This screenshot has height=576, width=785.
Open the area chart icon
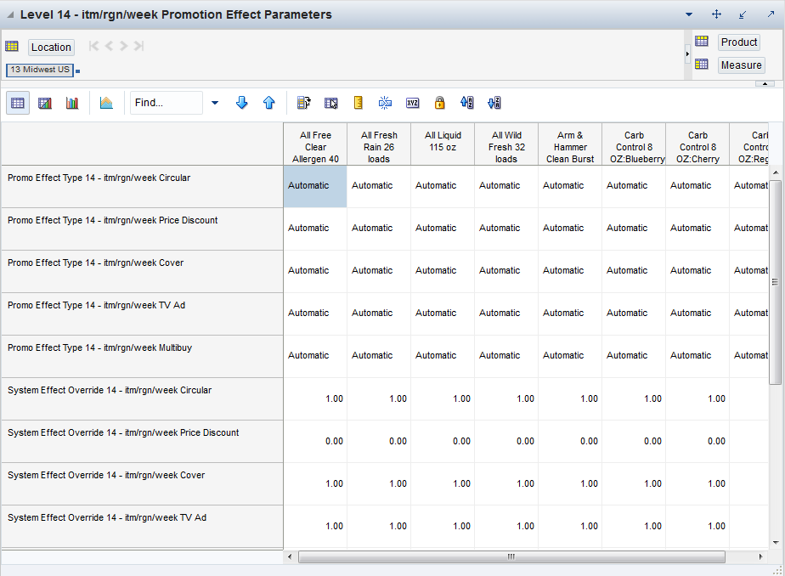pos(106,103)
